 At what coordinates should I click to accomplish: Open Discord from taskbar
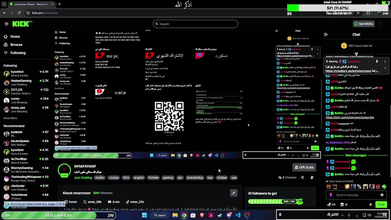(229, 215)
